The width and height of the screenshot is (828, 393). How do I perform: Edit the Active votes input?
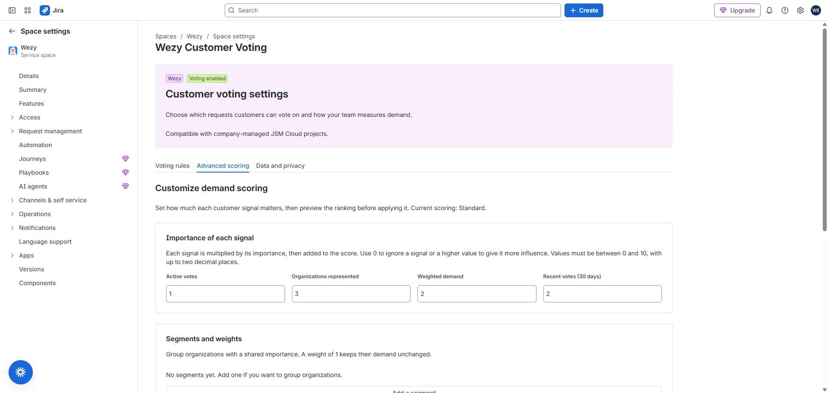coord(226,294)
